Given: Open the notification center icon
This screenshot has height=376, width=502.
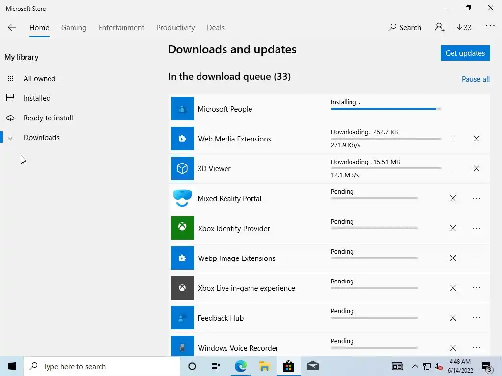Looking at the screenshot, I should coord(487,367).
